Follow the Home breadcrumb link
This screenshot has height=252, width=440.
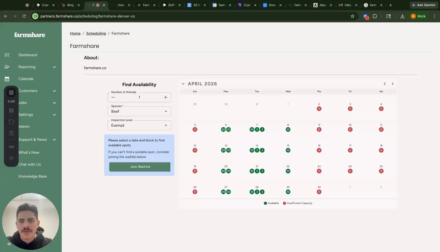[x=75, y=33]
